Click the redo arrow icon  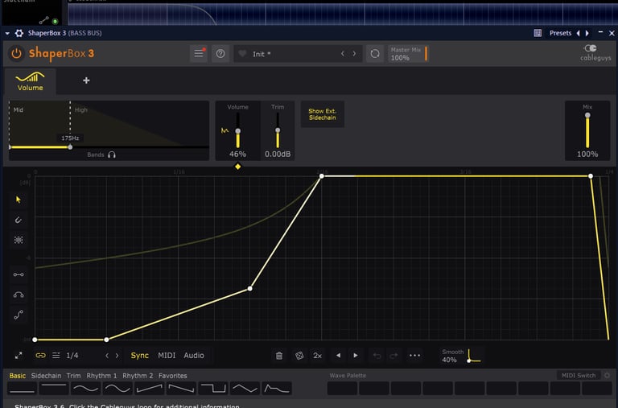(393, 356)
